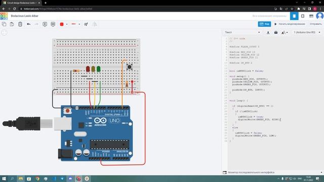Open the wire type dropdown arrow

pyautogui.click(x=79, y=24)
